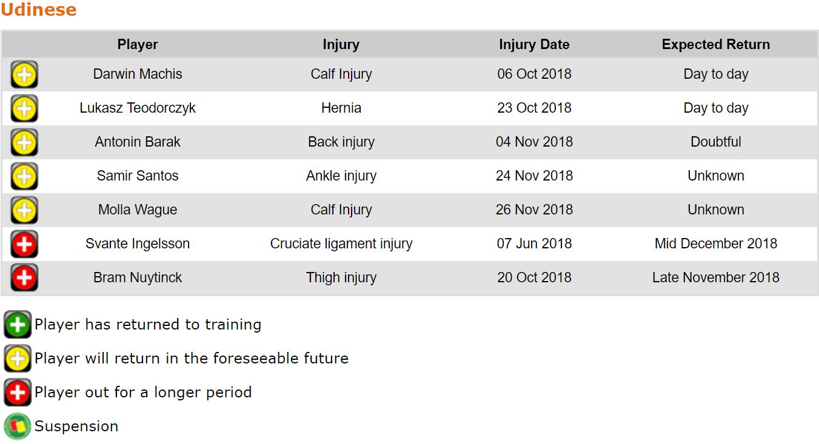The height and width of the screenshot is (444, 819).
Task: Click the Udinese team heading
Action: coord(39,10)
